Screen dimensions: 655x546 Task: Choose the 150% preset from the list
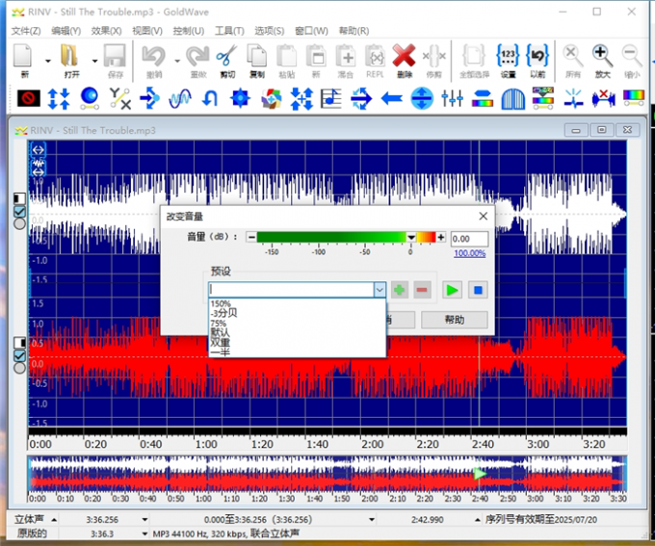click(297, 303)
